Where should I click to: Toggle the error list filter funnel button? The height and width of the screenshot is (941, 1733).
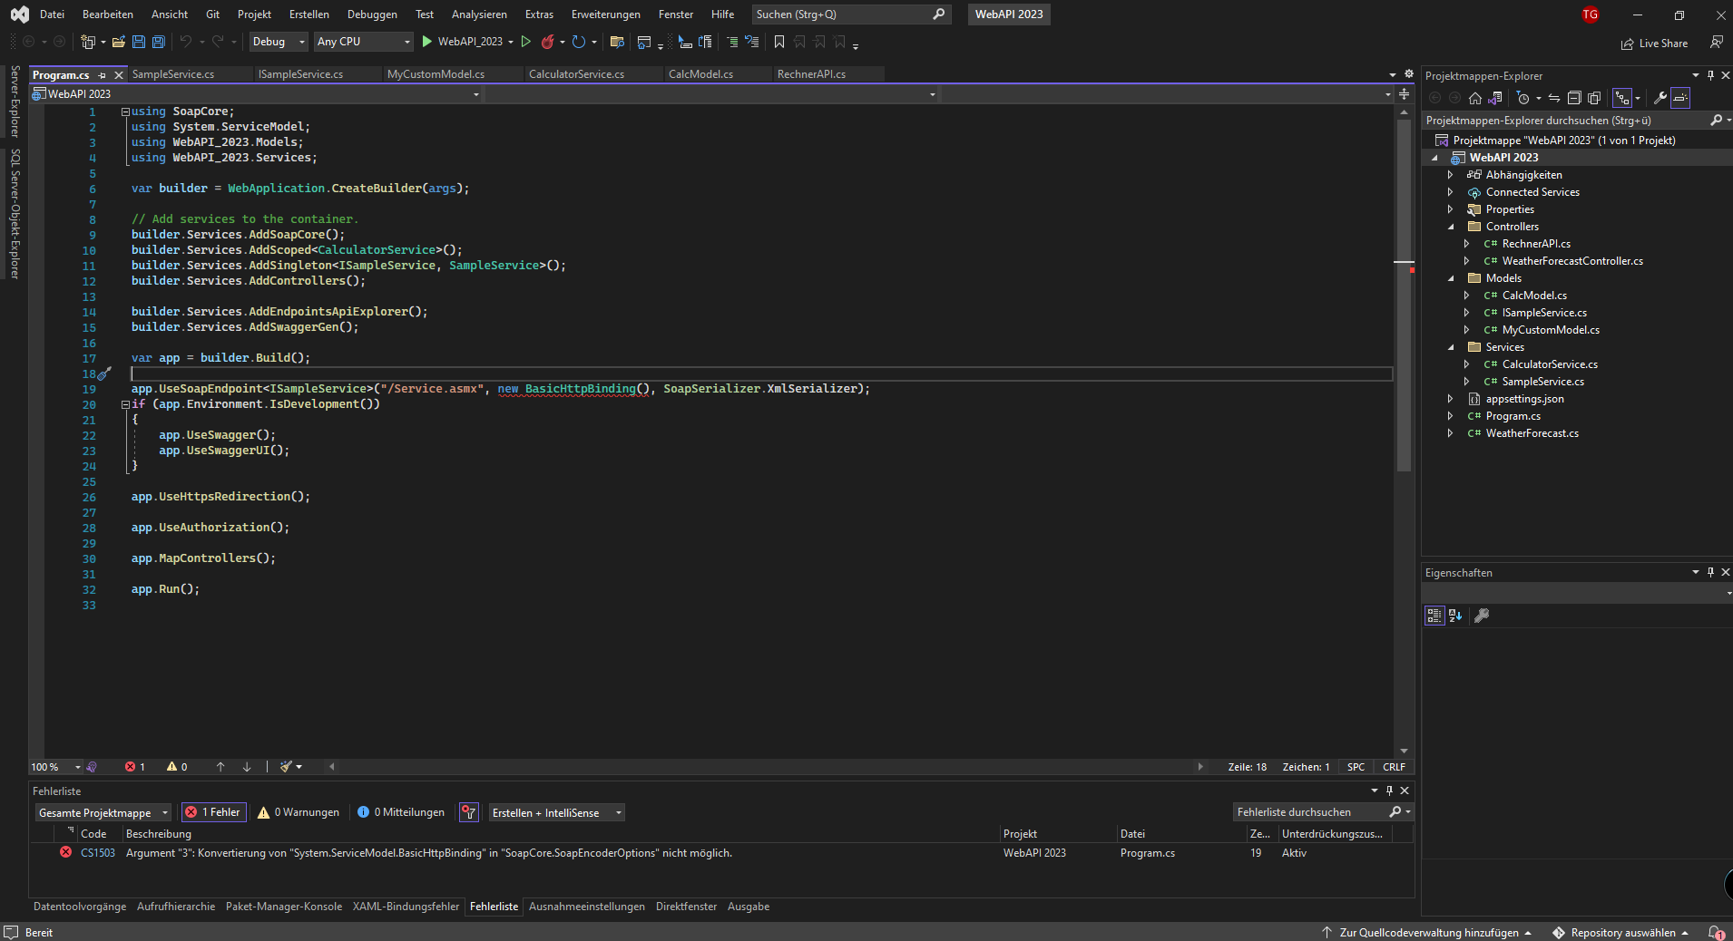click(x=468, y=812)
